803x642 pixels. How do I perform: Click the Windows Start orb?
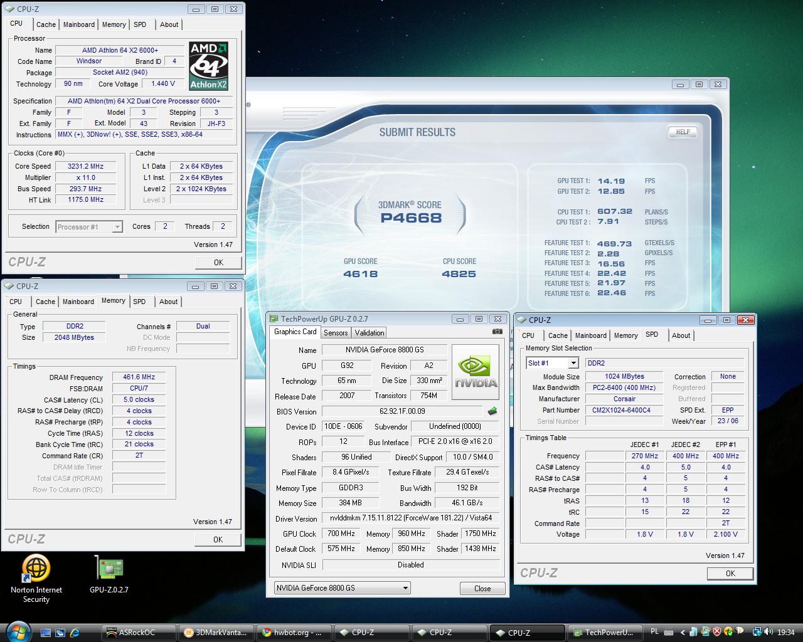17,631
